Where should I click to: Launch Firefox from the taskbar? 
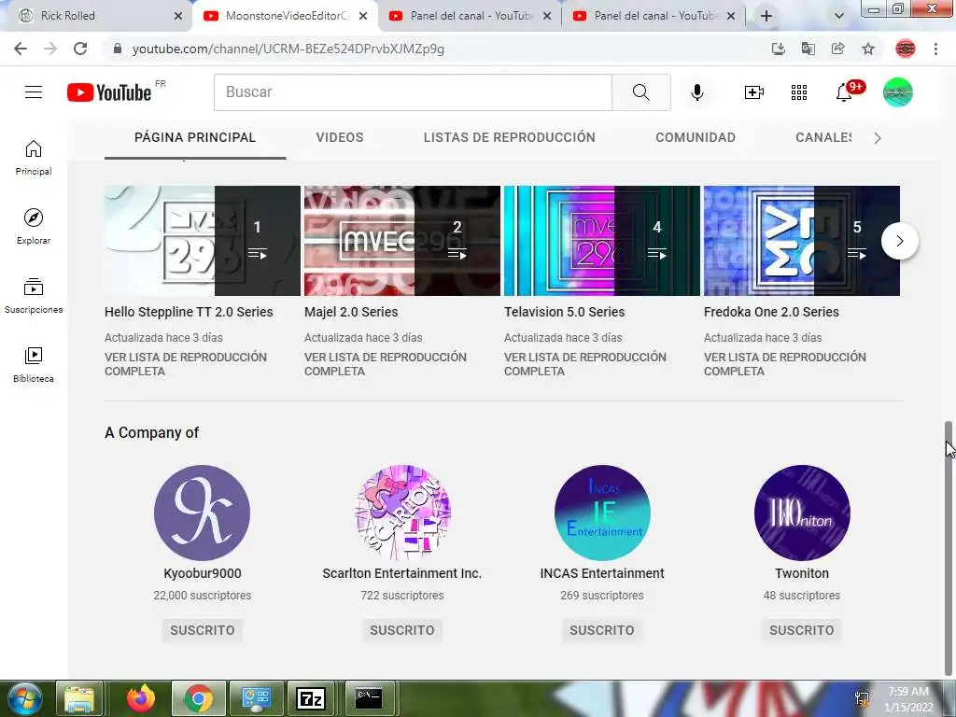pos(141,698)
